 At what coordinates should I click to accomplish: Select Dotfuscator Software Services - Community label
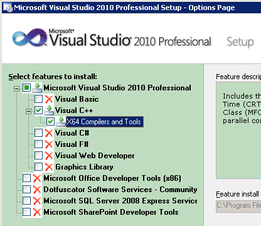click(x=120, y=190)
